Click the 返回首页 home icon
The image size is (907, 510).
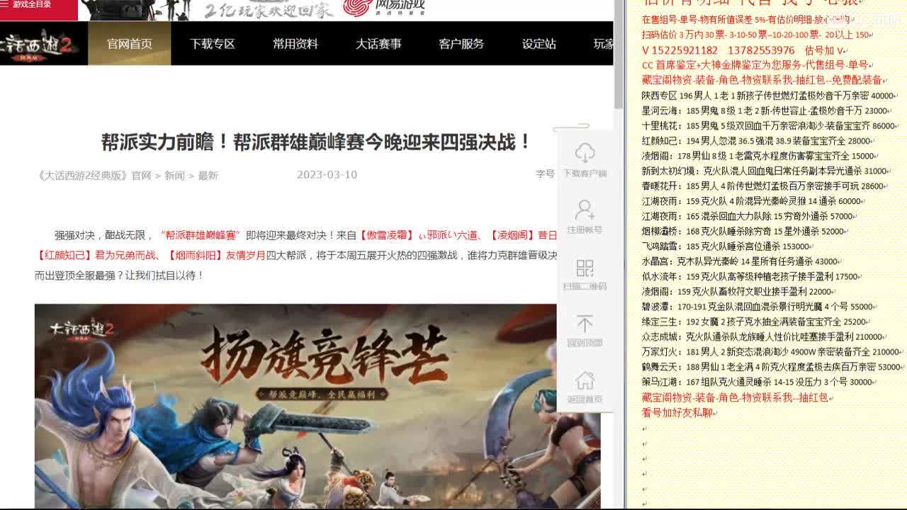(x=585, y=380)
